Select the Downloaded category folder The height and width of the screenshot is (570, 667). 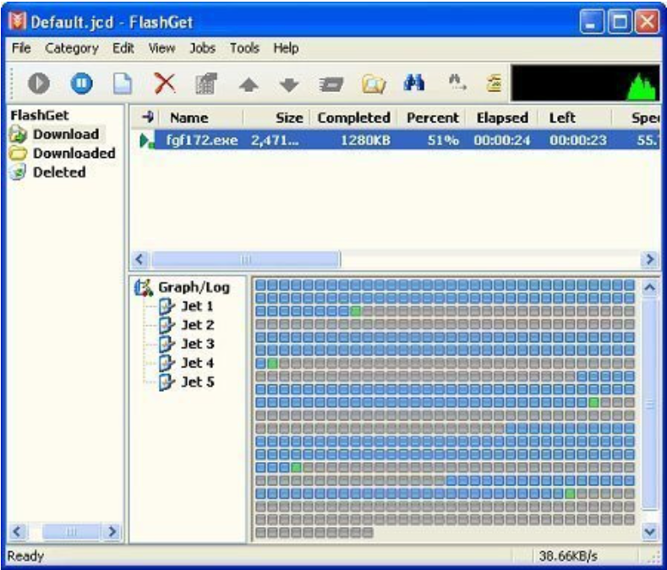pos(74,153)
